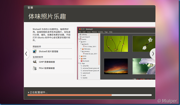
Task: Open the Events menu in Shotwell
Action: pos(101,32)
